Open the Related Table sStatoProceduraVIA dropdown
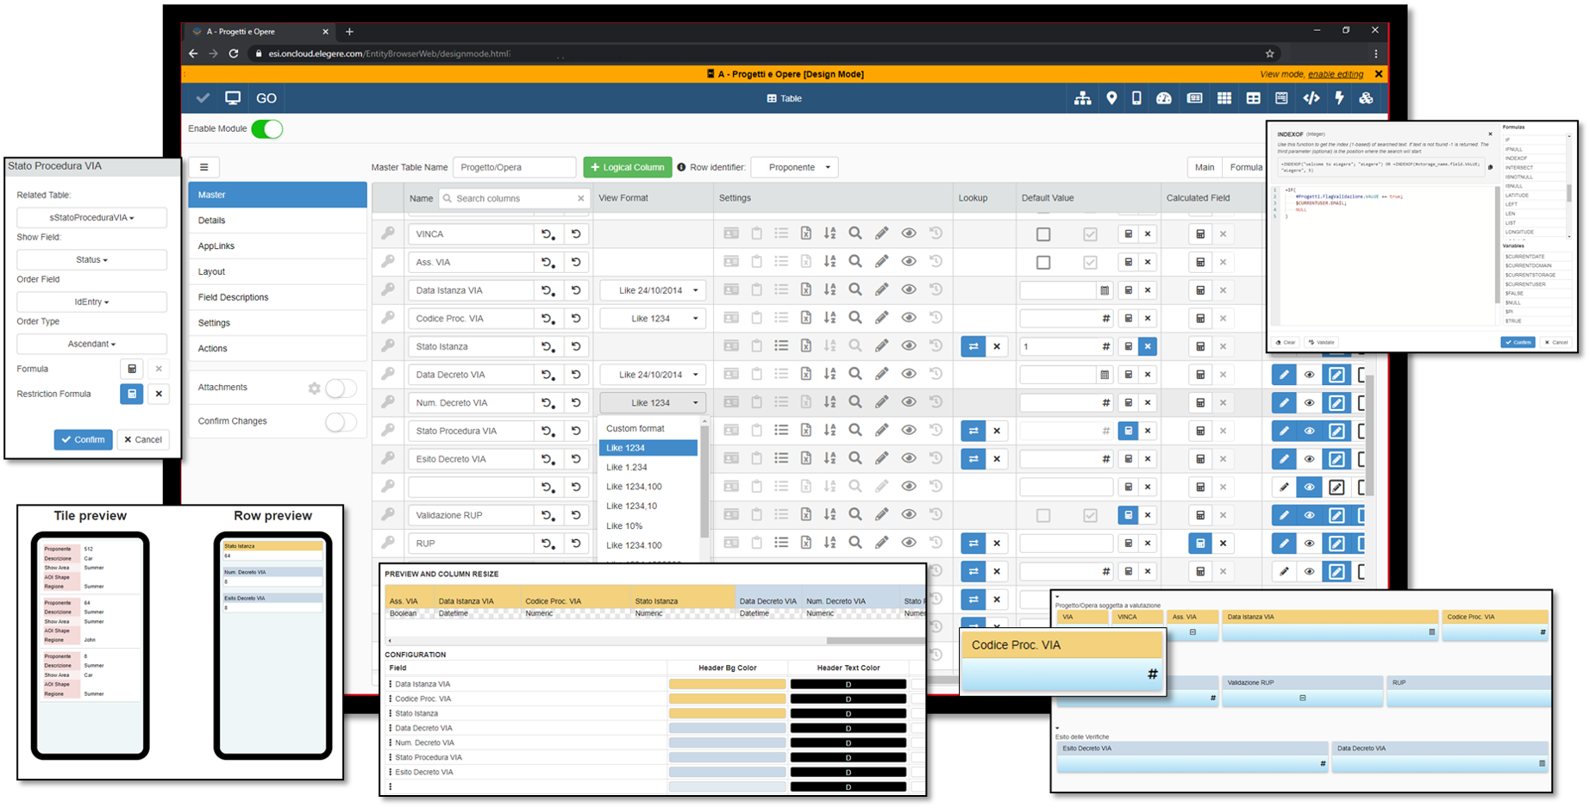The image size is (1590, 808). tap(91, 217)
